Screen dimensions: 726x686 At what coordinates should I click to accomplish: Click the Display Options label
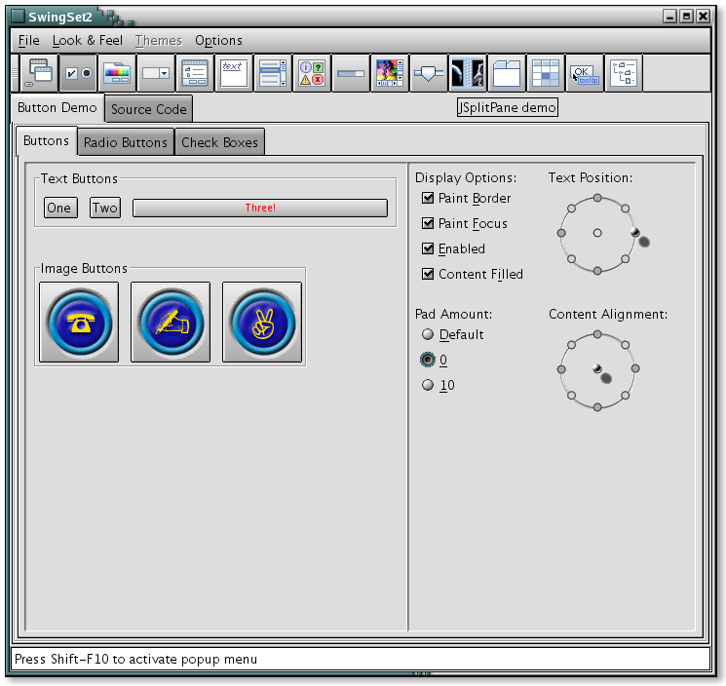click(466, 177)
